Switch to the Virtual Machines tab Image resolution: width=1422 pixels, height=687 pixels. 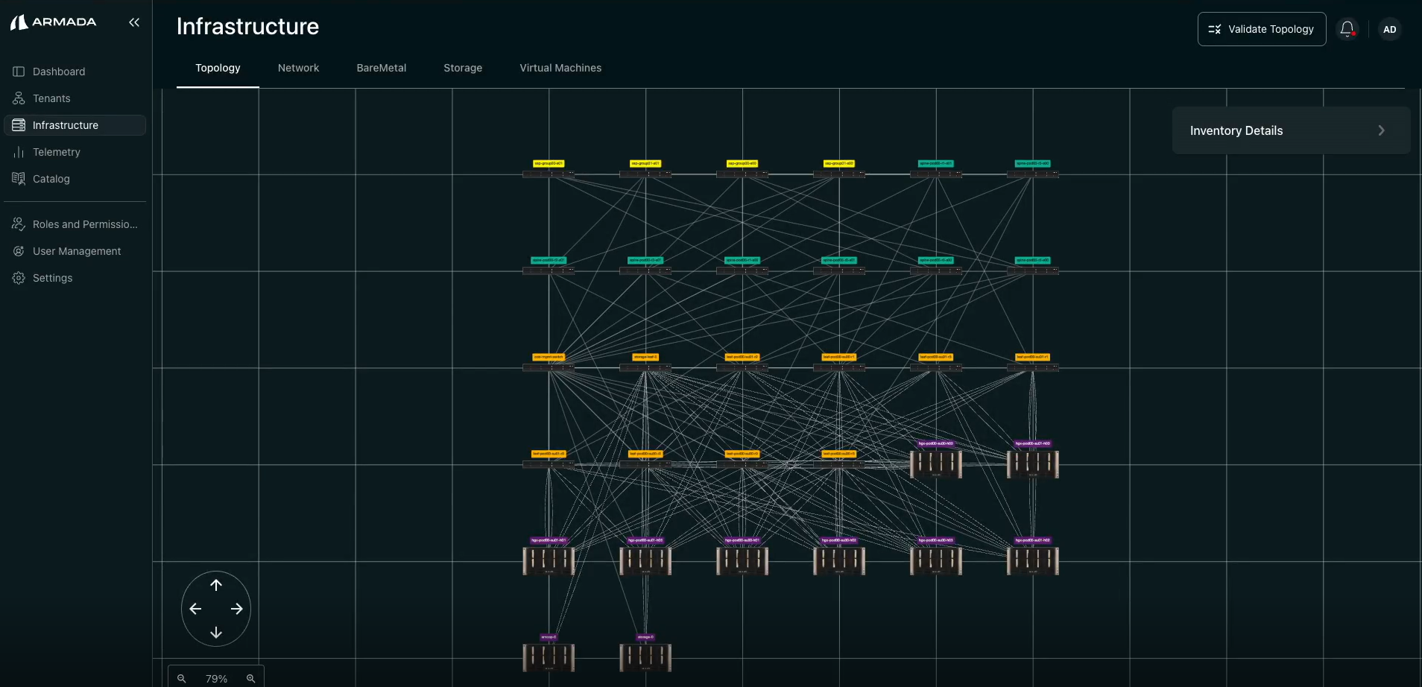click(560, 68)
